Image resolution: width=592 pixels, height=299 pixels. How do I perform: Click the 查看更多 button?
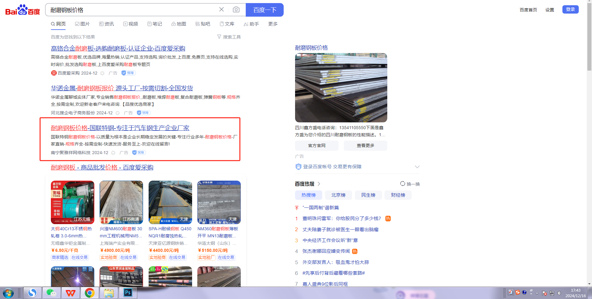click(365, 145)
